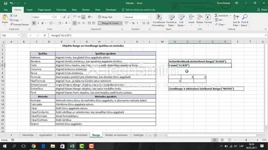Cut the selected cell
Screen dimensions: 268x150
14,15
